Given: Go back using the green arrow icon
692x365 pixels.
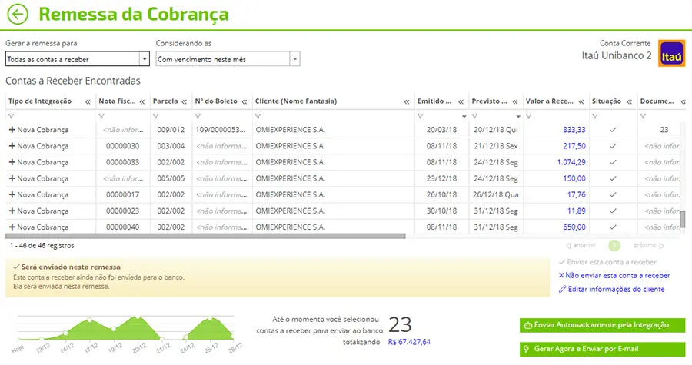Looking at the screenshot, I should 18,14.
